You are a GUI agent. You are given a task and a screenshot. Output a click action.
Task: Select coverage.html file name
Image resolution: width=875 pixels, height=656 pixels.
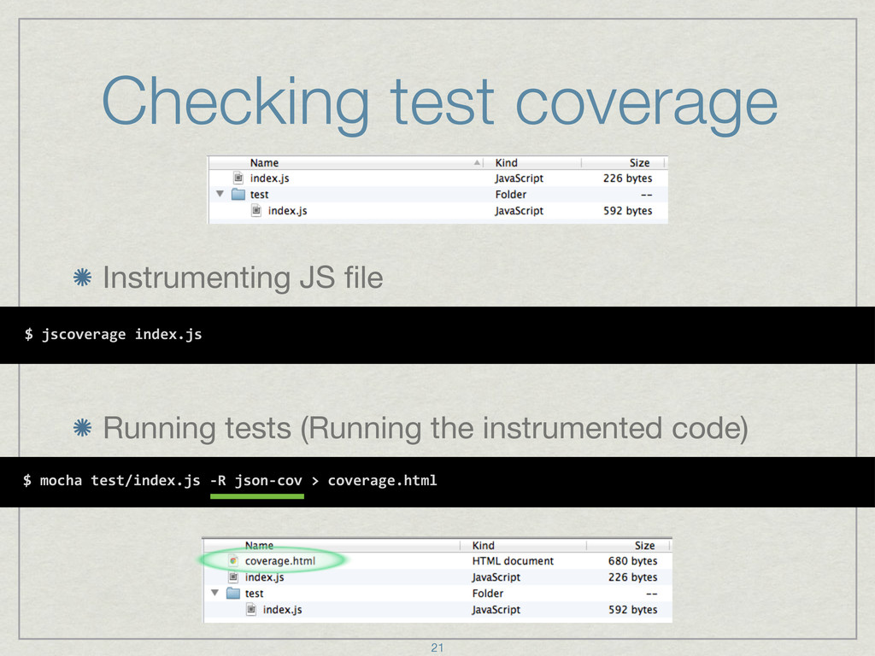point(280,560)
